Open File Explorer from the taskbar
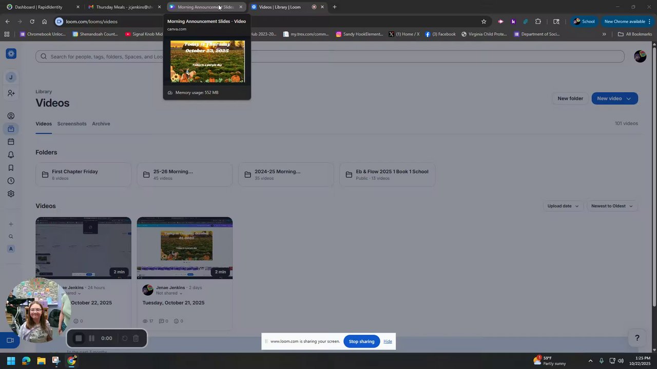 (41, 361)
